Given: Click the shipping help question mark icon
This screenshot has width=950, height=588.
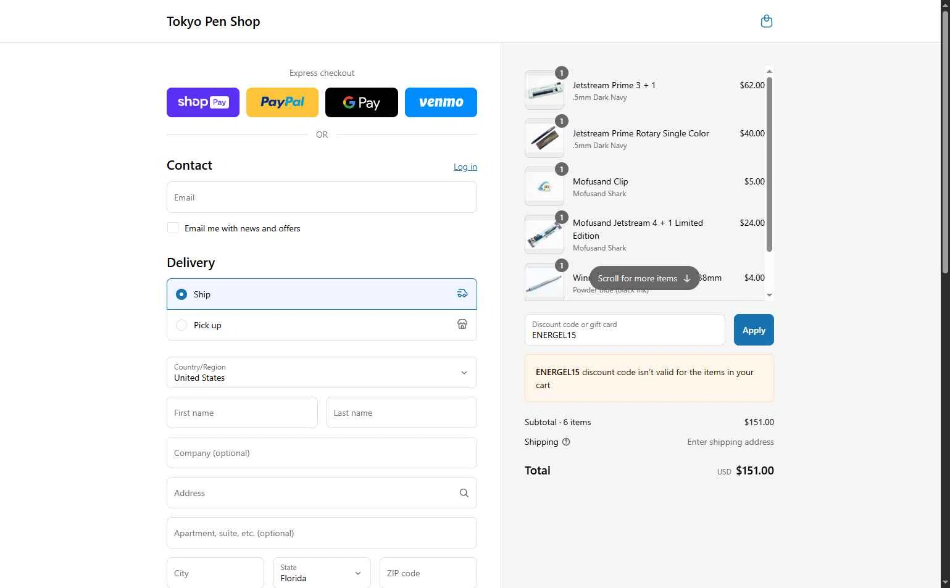Looking at the screenshot, I should [x=566, y=442].
